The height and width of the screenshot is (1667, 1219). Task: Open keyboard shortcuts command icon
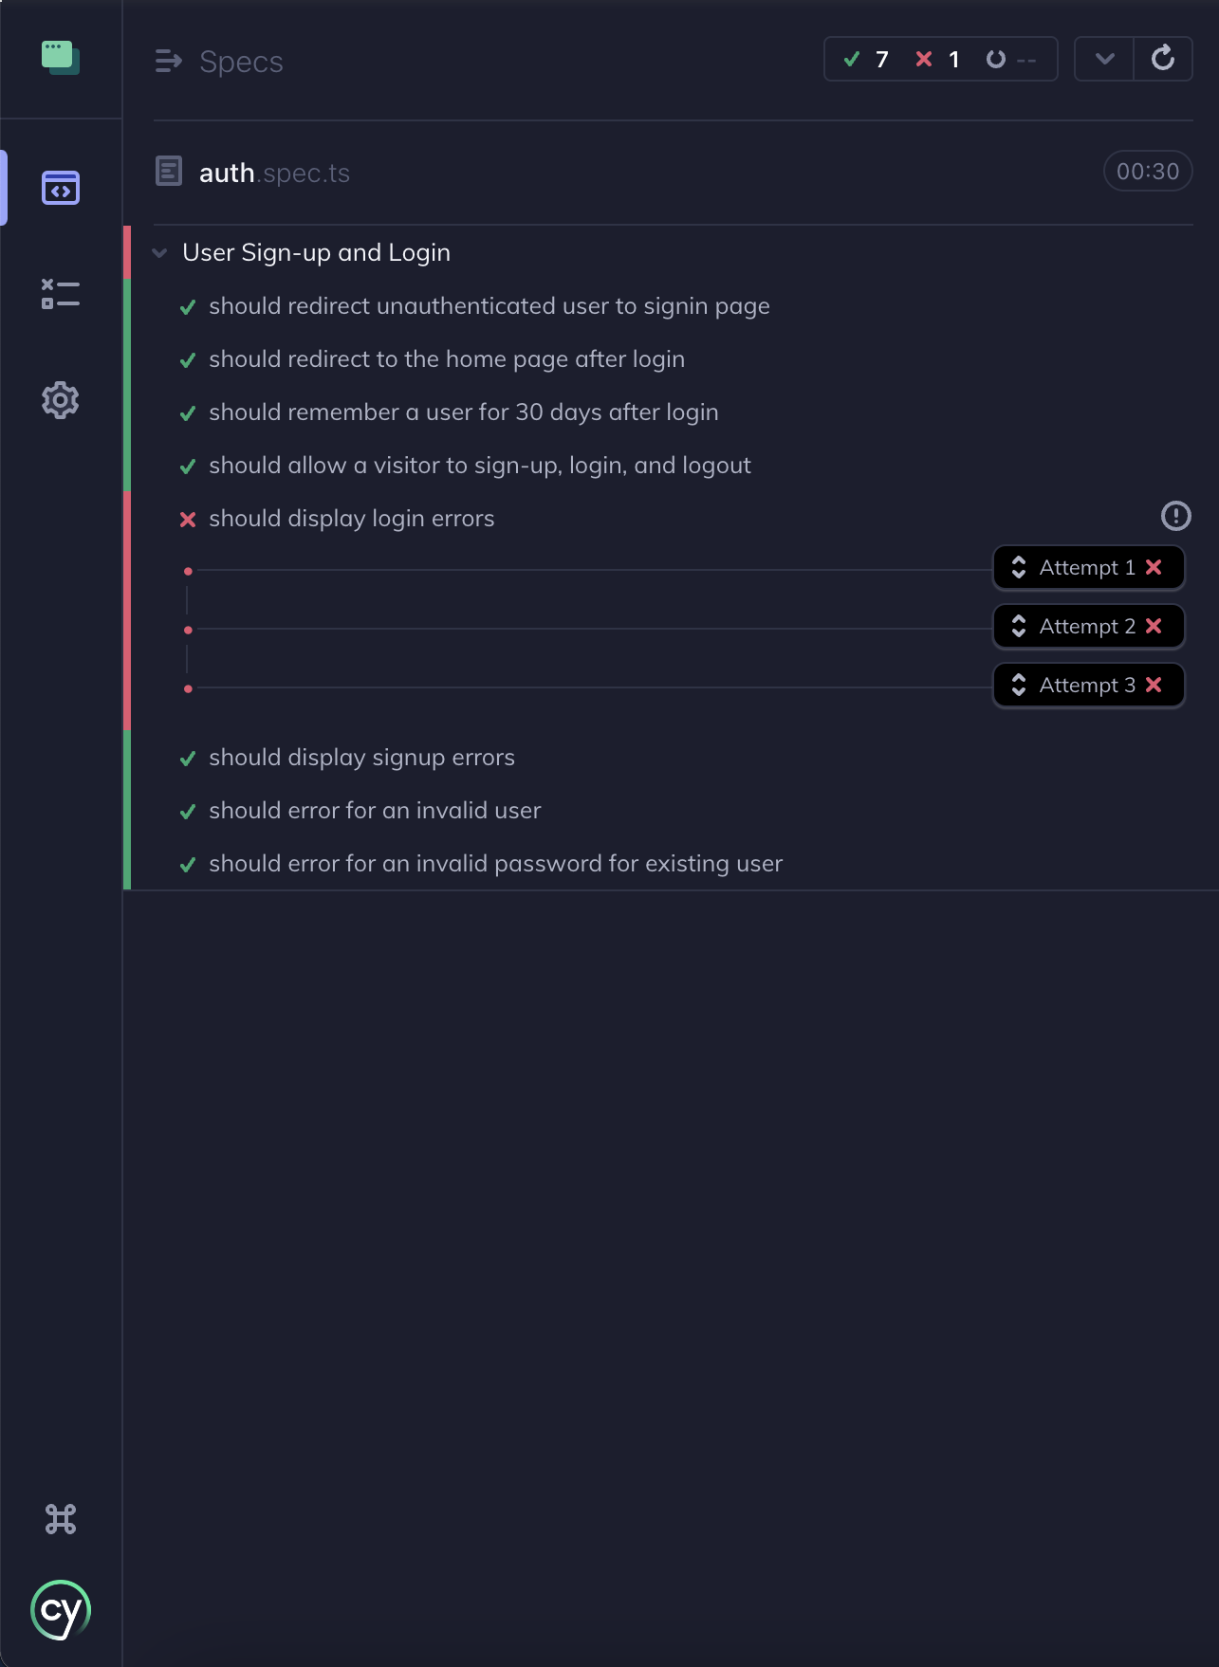[x=61, y=1519]
